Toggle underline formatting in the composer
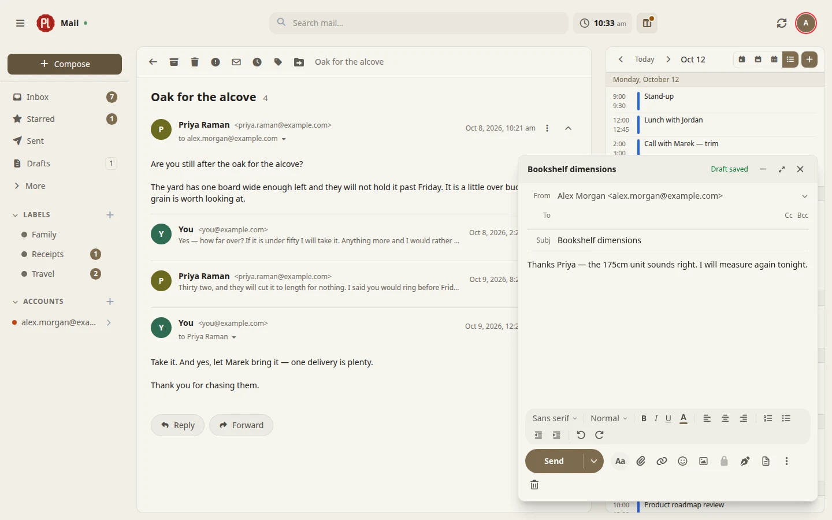Screen dimensions: 832x520 [668, 418]
